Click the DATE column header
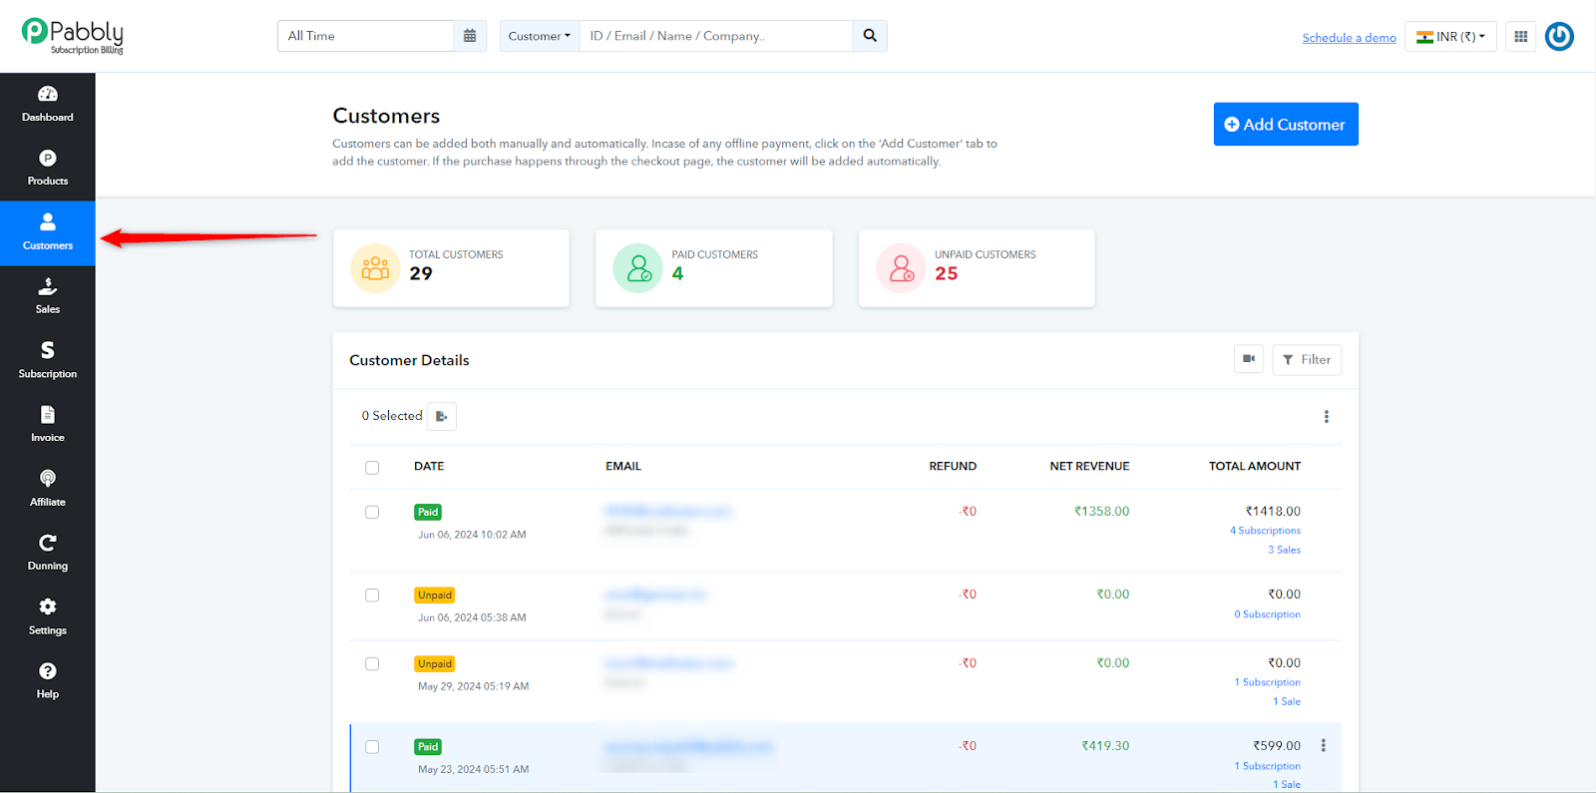The image size is (1596, 793). click(429, 466)
